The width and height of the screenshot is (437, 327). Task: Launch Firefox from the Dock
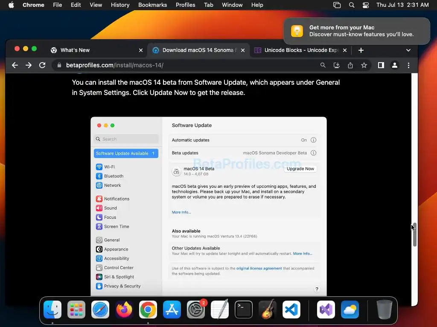[x=124, y=310]
